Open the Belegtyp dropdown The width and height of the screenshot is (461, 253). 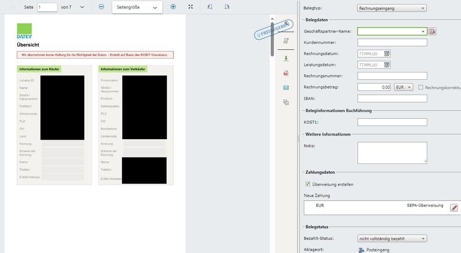392,8
